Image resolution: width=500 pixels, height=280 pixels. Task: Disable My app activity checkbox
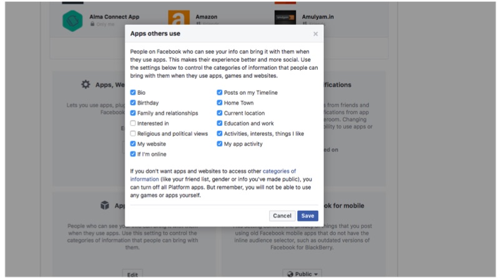click(x=220, y=144)
